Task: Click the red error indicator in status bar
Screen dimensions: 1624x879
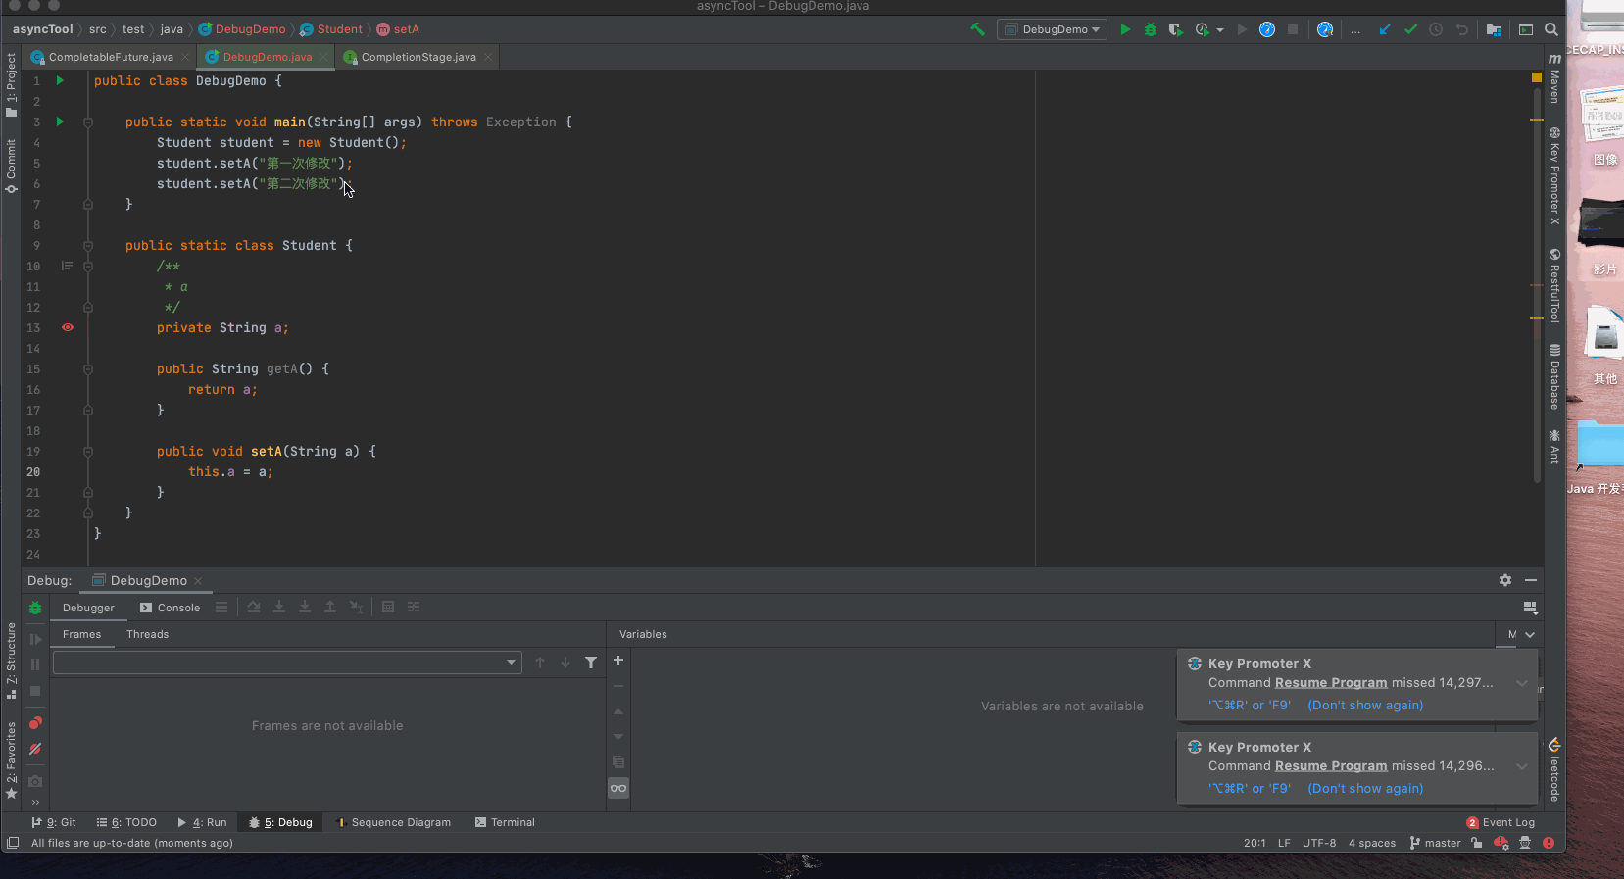Action: [1549, 843]
